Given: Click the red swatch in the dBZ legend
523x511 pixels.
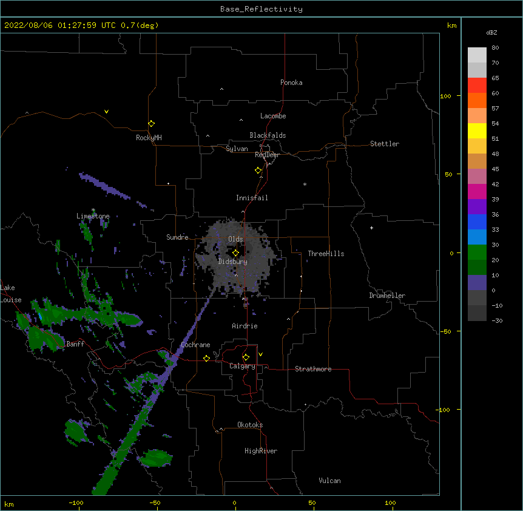Looking at the screenshot, I should coord(477,85).
